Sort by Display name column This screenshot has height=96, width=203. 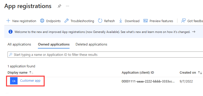tap(18, 73)
